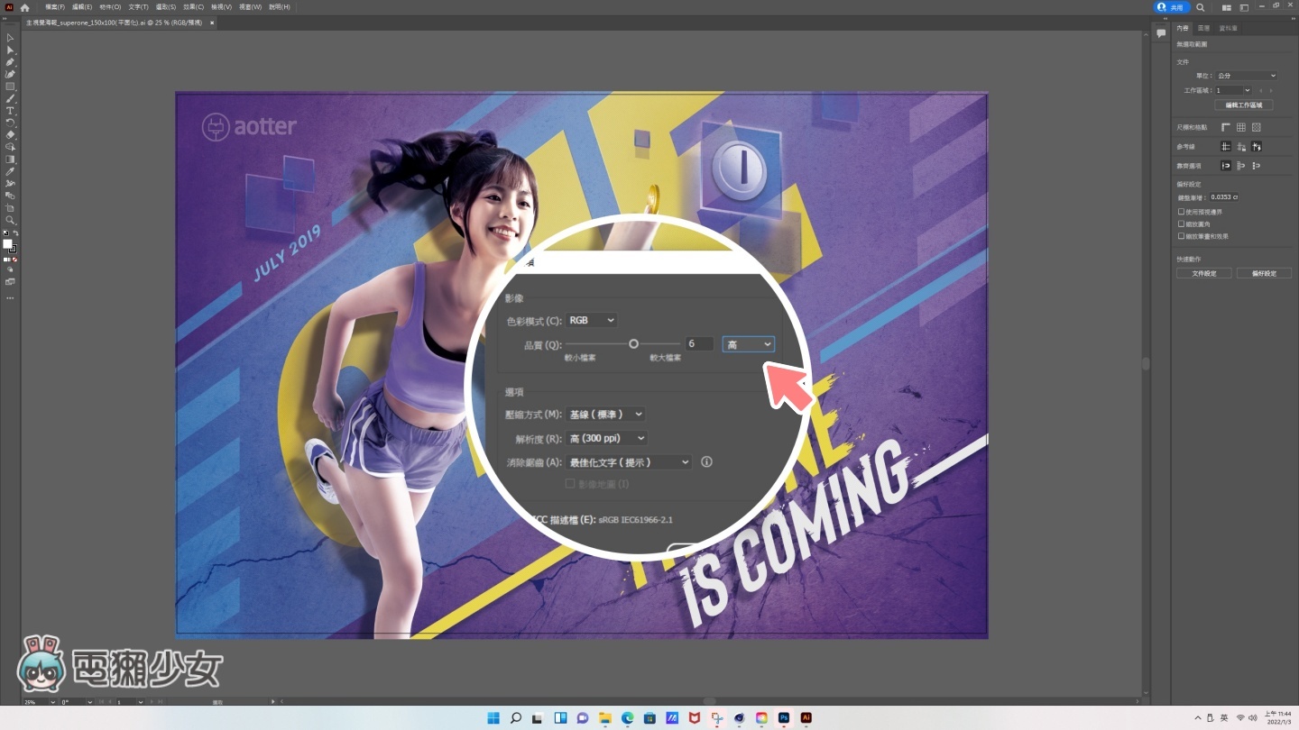Choose the Eraser tool

click(10, 135)
